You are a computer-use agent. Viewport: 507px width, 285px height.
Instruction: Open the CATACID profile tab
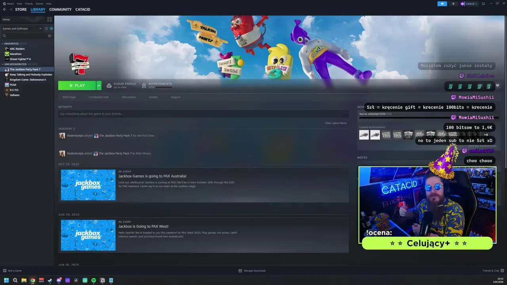coord(83,9)
